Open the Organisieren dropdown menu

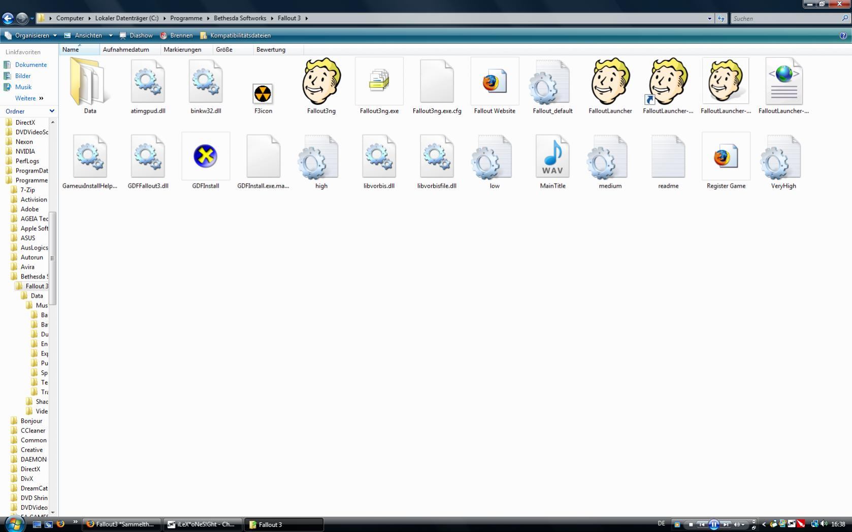[x=30, y=36]
